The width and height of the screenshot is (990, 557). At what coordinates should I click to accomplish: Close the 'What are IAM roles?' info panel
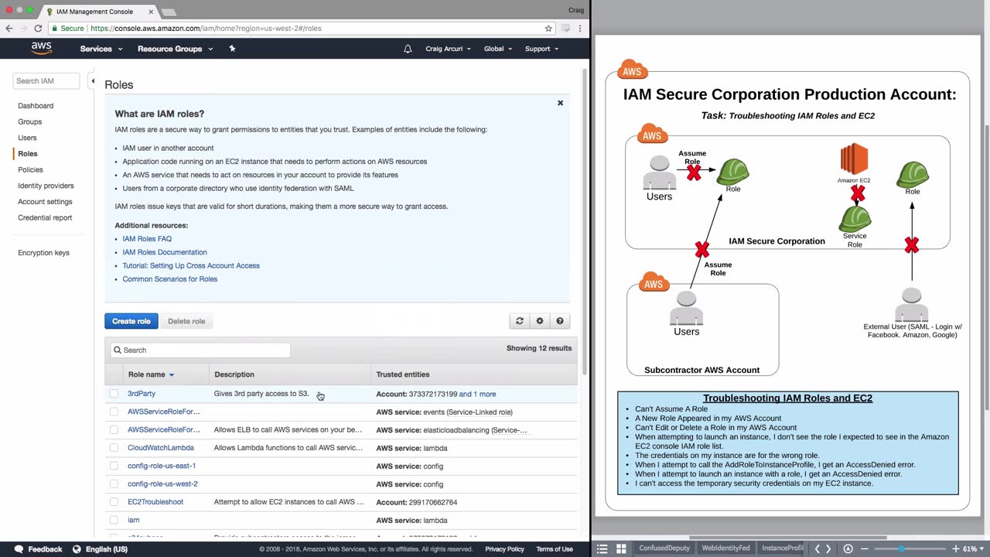561,103
